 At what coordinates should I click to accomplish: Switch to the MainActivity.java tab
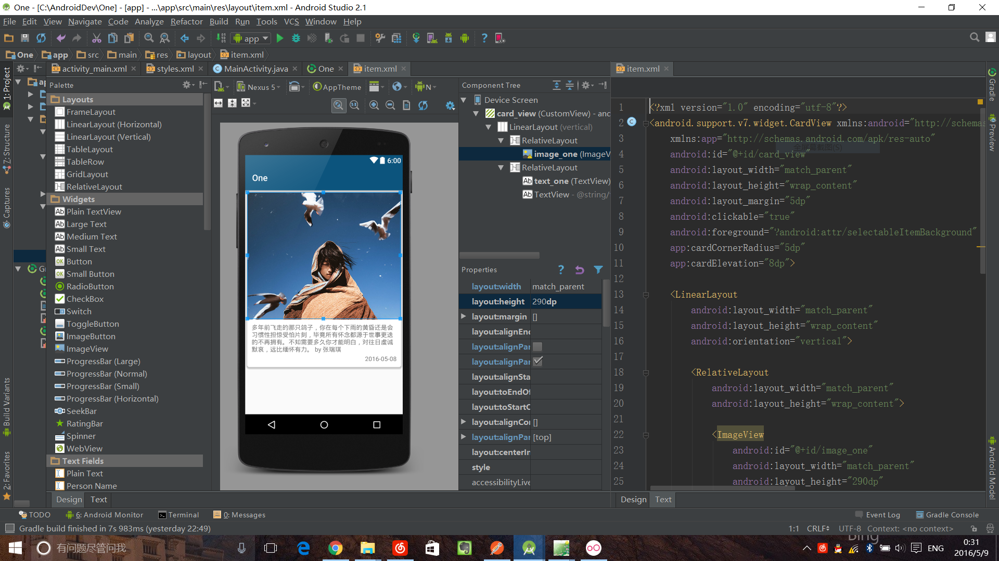(x=255, y=69)
